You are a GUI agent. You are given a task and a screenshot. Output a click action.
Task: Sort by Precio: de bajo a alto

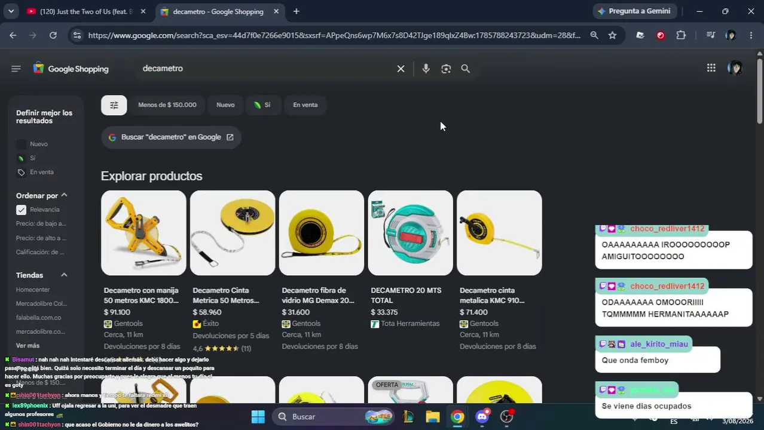pyautogui.click(x=41, y=224)
